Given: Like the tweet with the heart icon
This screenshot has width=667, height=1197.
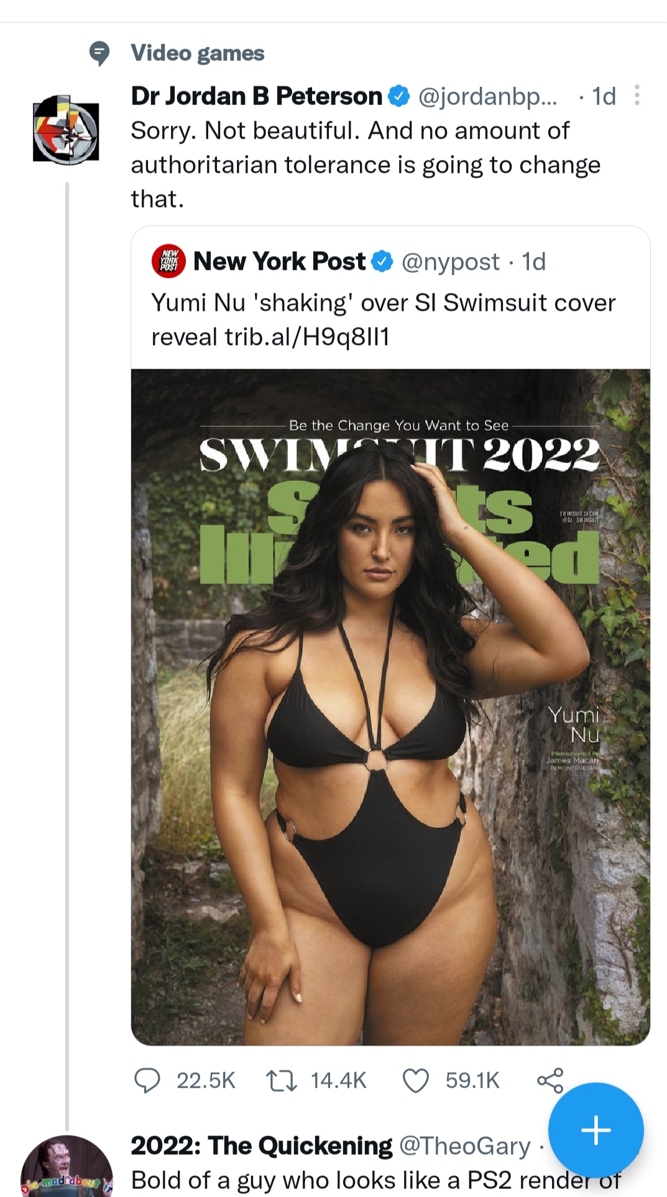Looking at the screenshot, I should [x=416, y=1080].
